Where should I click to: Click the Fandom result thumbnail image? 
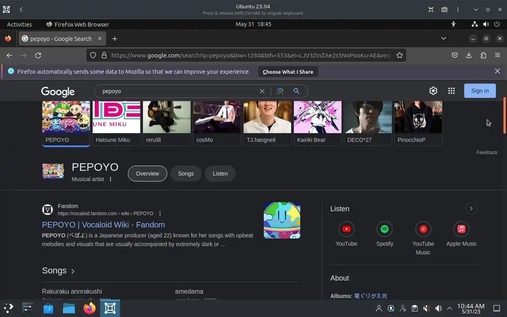coord(282,220)
